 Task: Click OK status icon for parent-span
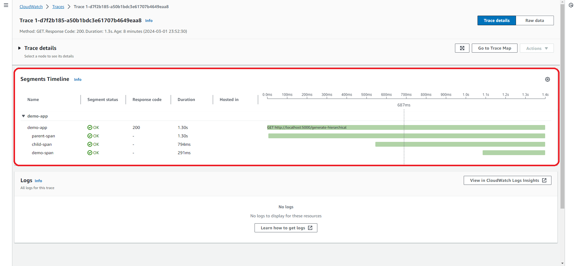pyautogui.click(x=90, y=136)
